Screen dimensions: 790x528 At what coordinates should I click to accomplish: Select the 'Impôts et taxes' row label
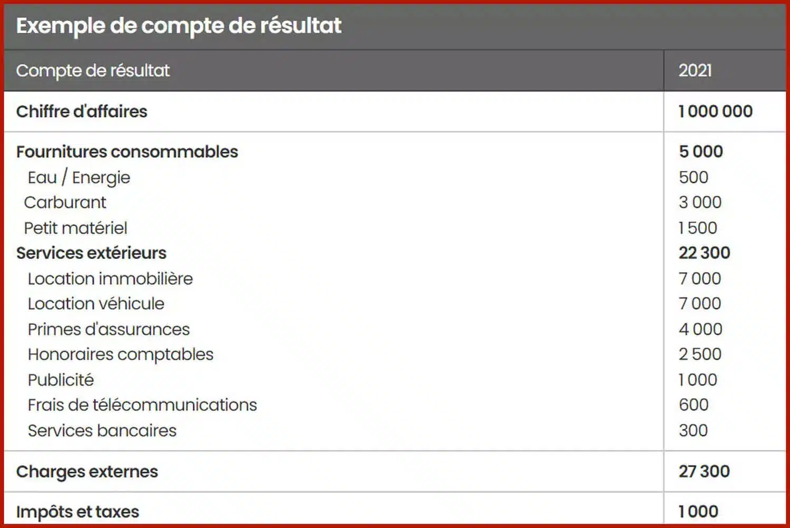click(x=77, y=512)
